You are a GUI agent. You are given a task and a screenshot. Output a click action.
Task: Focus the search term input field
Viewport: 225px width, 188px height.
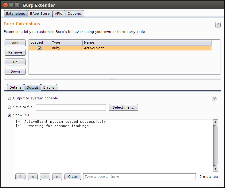[139, 177]
